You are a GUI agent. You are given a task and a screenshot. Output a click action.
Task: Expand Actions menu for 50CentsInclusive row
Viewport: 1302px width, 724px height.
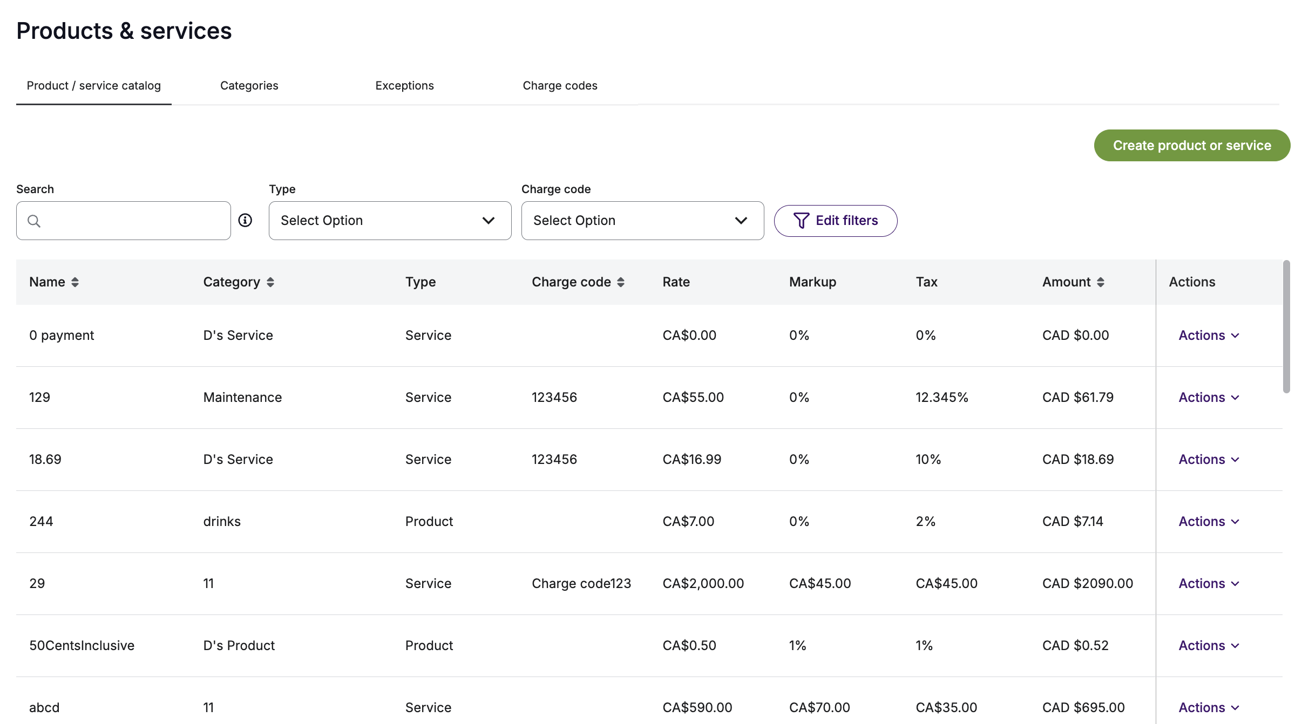tap(1209, 646)
